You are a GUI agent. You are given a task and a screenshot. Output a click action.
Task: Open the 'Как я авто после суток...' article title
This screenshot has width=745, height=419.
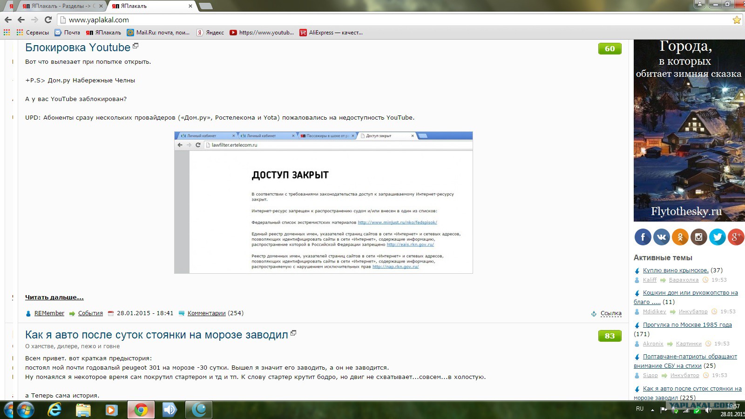pyautogui.click(x=156, y=335)
